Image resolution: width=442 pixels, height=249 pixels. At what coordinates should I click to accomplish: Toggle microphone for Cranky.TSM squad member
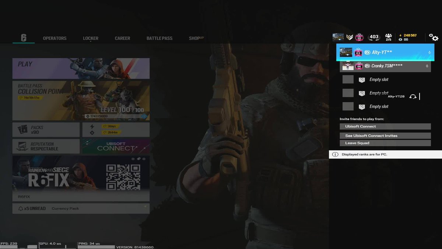(427, 66)
